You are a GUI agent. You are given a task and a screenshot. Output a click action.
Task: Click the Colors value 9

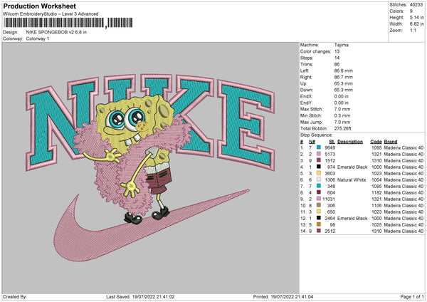411,11
